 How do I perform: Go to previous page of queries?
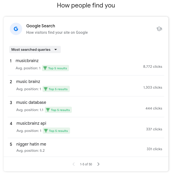coord(74,164)
